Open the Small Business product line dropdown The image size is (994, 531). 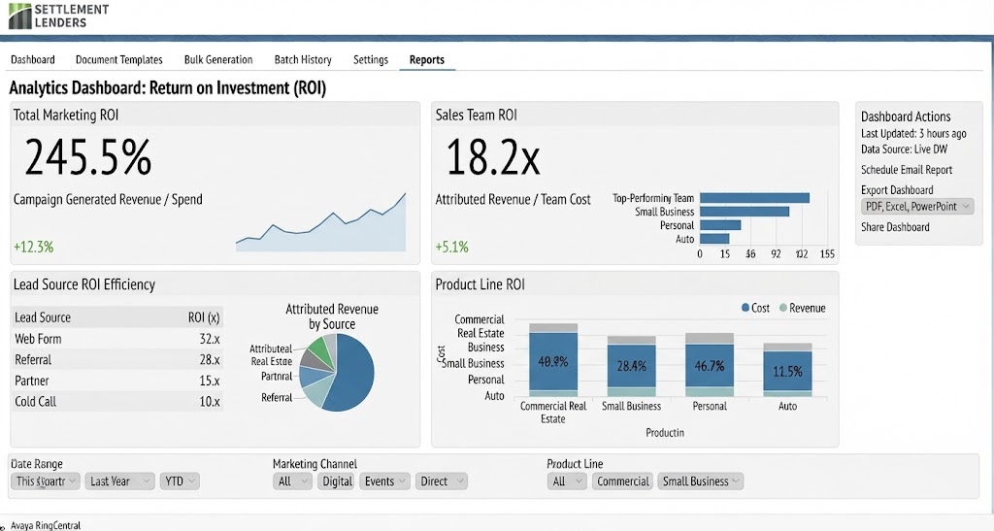[x=700, y=481]
